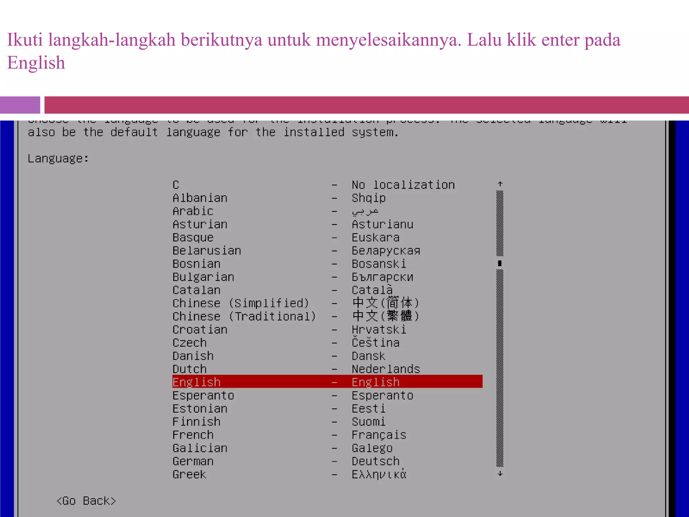This screenshot has width=689, height=517.
Task: Select German – Deutsch language
Action: click(x=327, y=460)
